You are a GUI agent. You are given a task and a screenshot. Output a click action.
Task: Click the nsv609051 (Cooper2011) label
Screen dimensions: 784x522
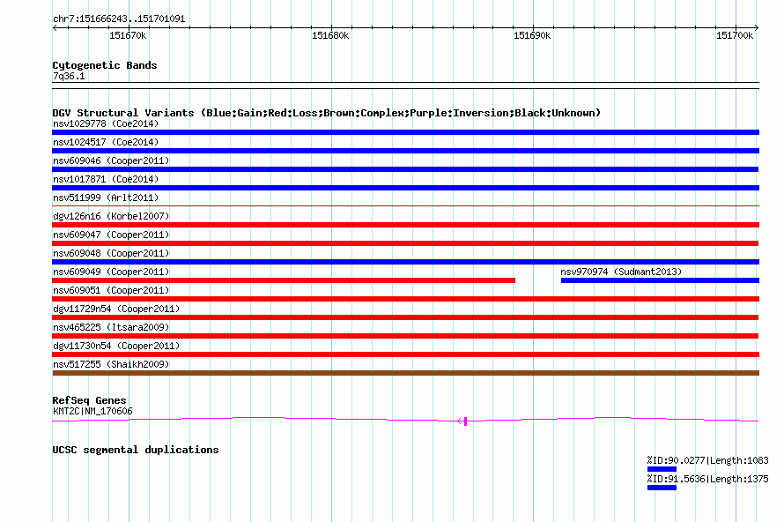pos(111,290)
